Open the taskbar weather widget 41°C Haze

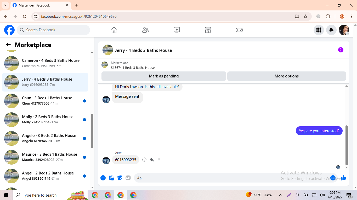point(259,195)
